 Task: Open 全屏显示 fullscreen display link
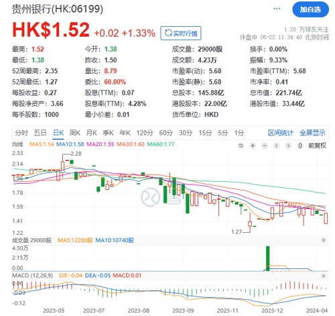pyautogui.click(x=312, y=133)
